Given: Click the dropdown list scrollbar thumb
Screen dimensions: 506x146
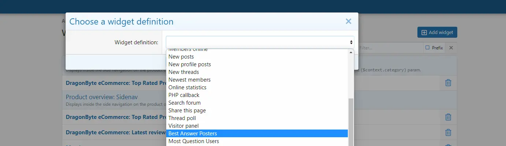Looking at the screenshot, I should click(351, 122).
